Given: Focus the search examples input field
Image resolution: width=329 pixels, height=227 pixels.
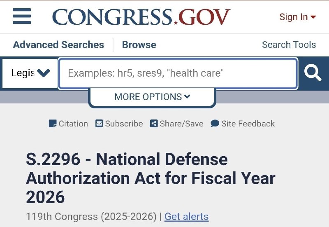Looking at the screenshot, I should 178,73.
